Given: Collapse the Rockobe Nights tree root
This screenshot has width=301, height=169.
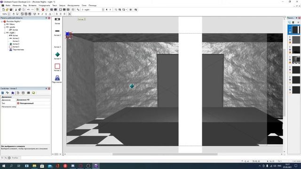Looking at the screenshot, I should point(2,22).
